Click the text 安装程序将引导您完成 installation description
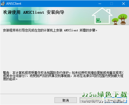Screen dimensions: 129x105 pos(50,30)
